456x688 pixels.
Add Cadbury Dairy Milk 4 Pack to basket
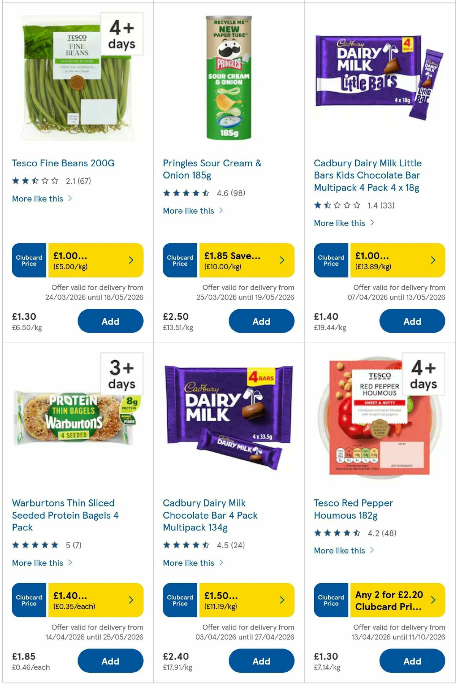[261, 661]
